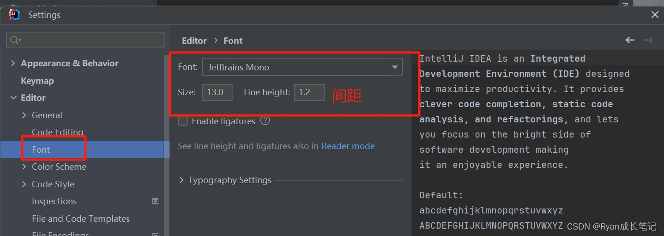
Task: Select the General tree item label
Action: point(47,115)
